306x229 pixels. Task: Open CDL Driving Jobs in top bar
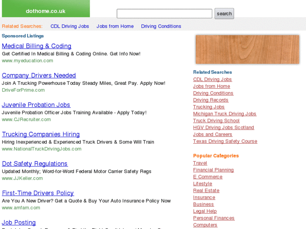(70, 26)
